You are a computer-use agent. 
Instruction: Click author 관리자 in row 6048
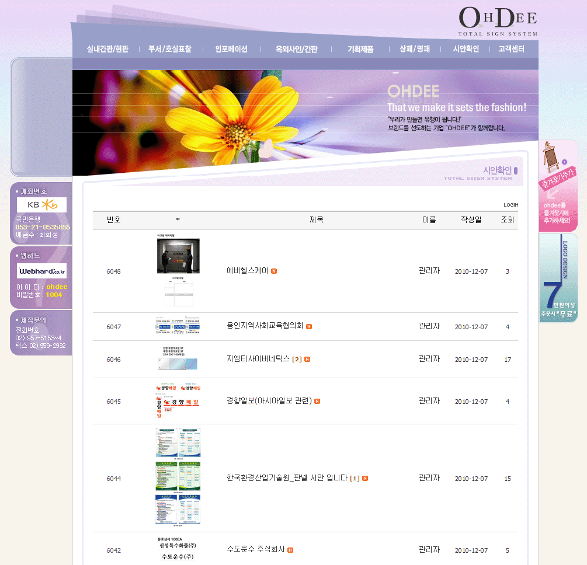(429, 270)
